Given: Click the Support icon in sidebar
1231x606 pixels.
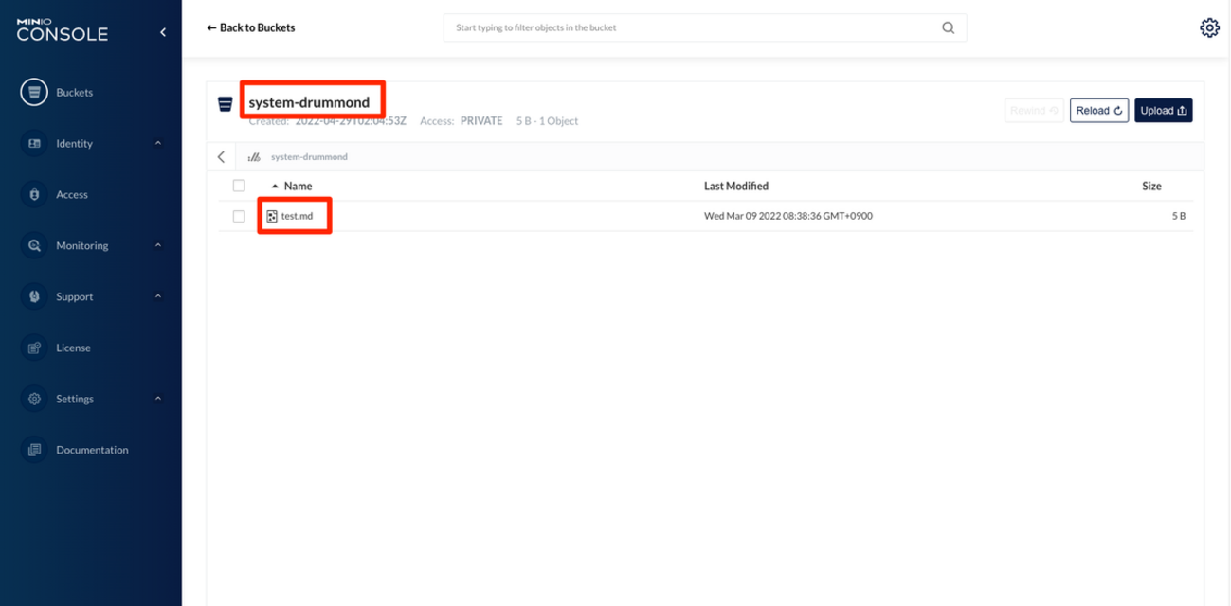Looking at the screenshot, I should coord(34,297).
